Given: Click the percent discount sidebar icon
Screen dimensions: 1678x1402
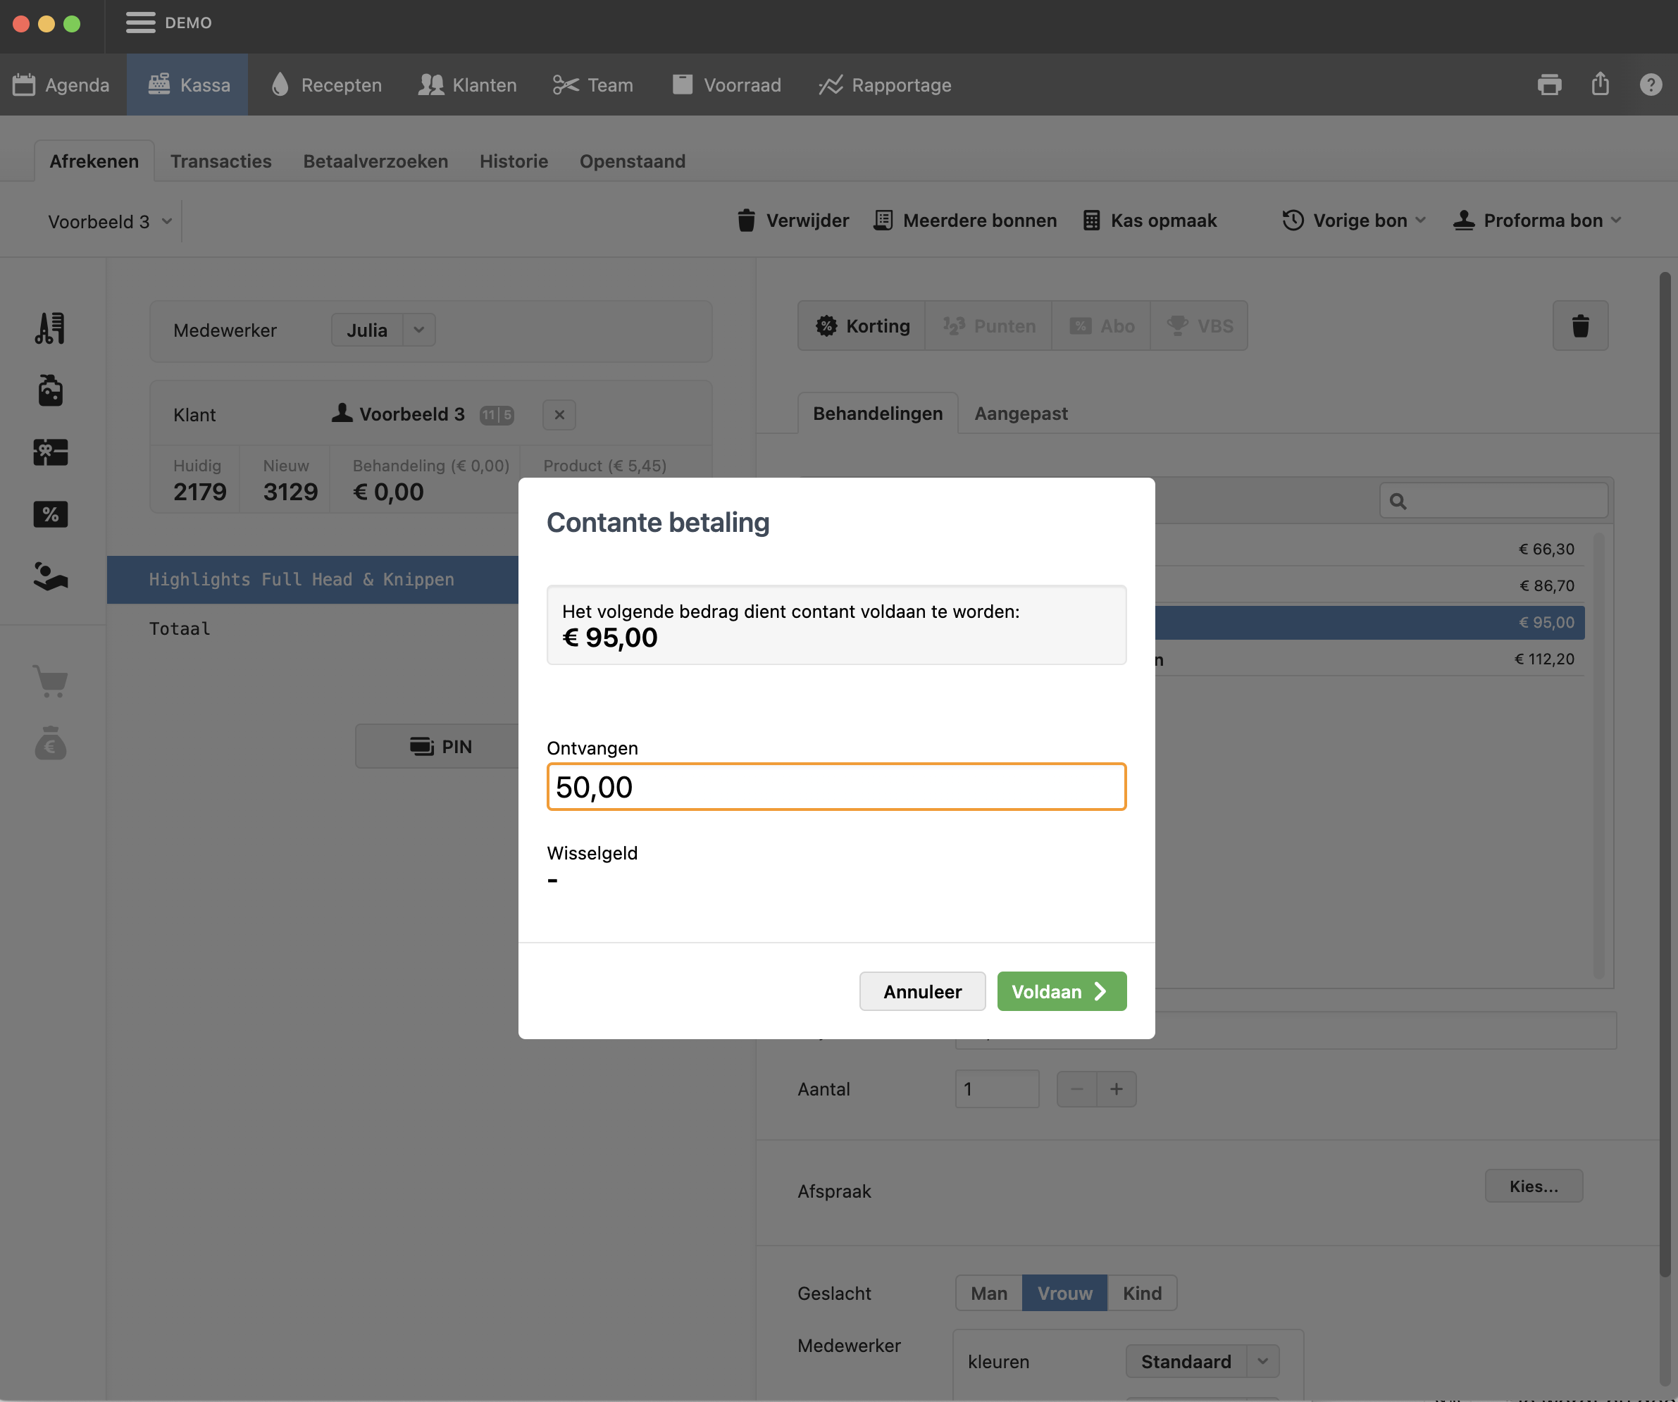Looking at the screenshot, I should (50, 514).
